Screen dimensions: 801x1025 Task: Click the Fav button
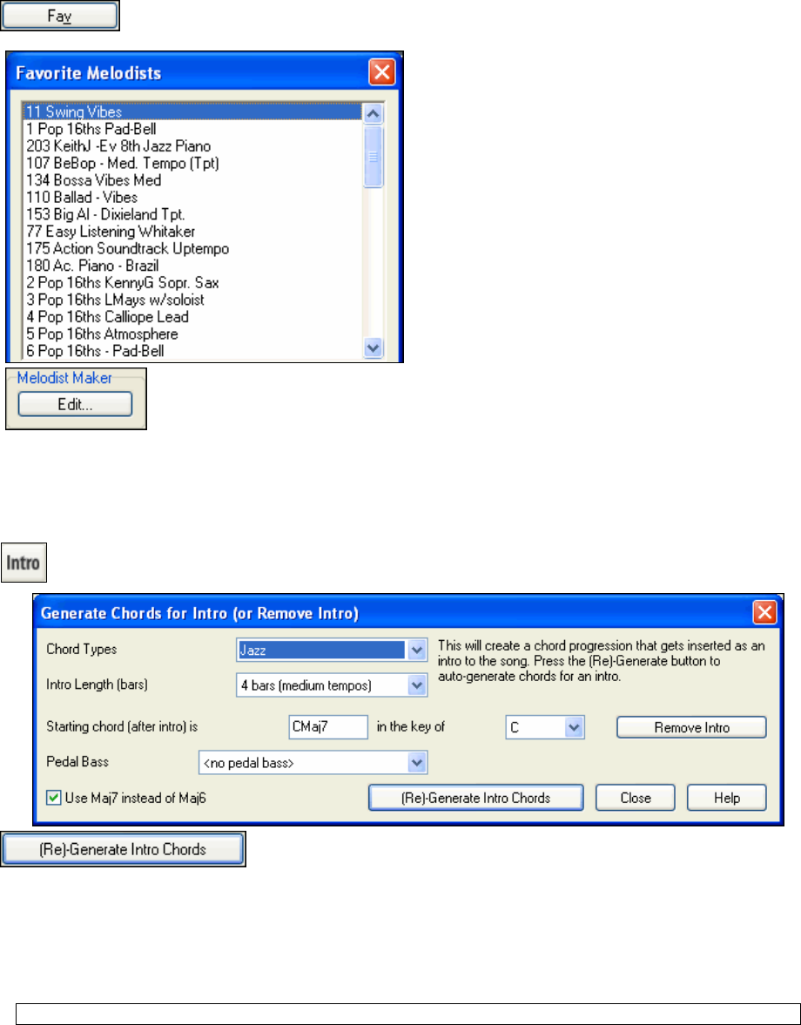pos(59,16)
